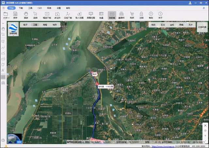Open the 开始 ribbon tab
Viewport: 209px width, 148px height.
[x=11, y=8]
